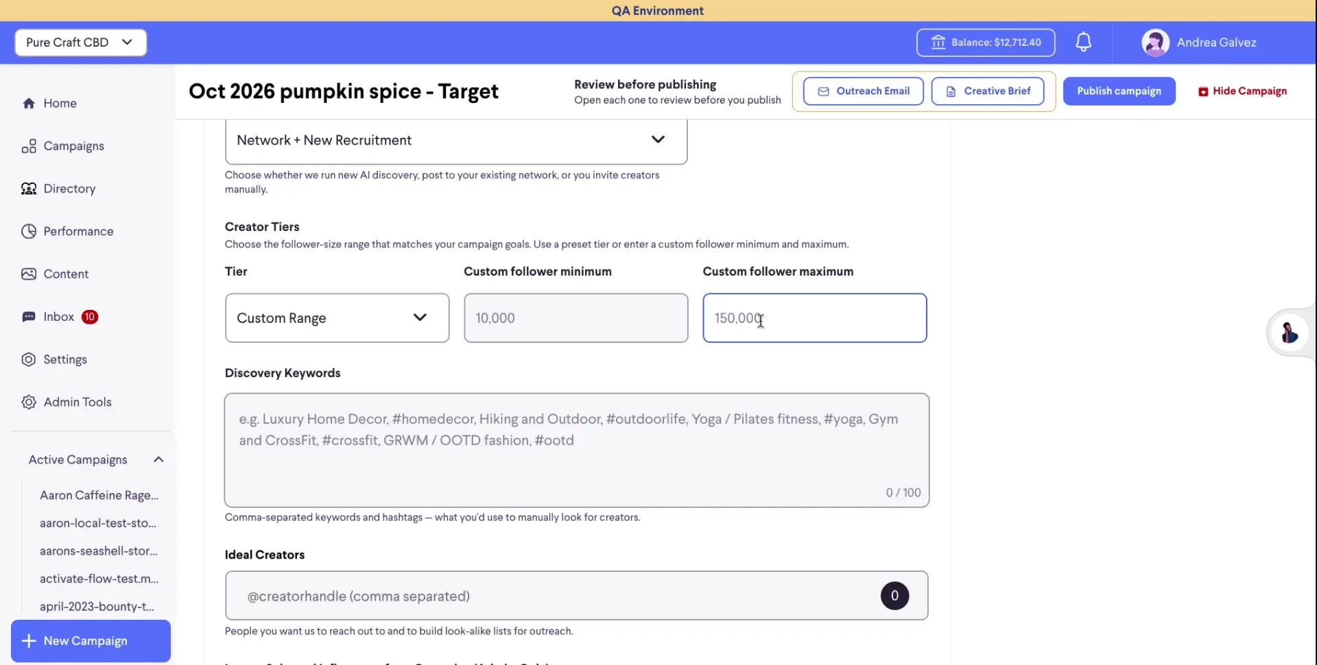Click the Discovery Keywords text area

[x=576, y=450]
